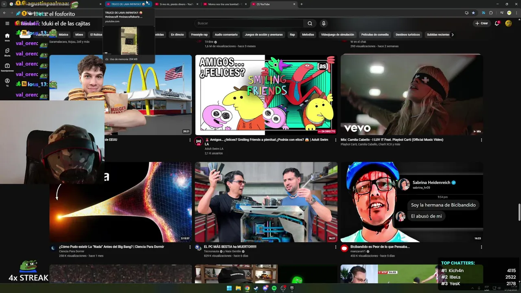Open Steam from the taskbar
Viewport: 521px width, 293px height.
click(x=256, y=288)
